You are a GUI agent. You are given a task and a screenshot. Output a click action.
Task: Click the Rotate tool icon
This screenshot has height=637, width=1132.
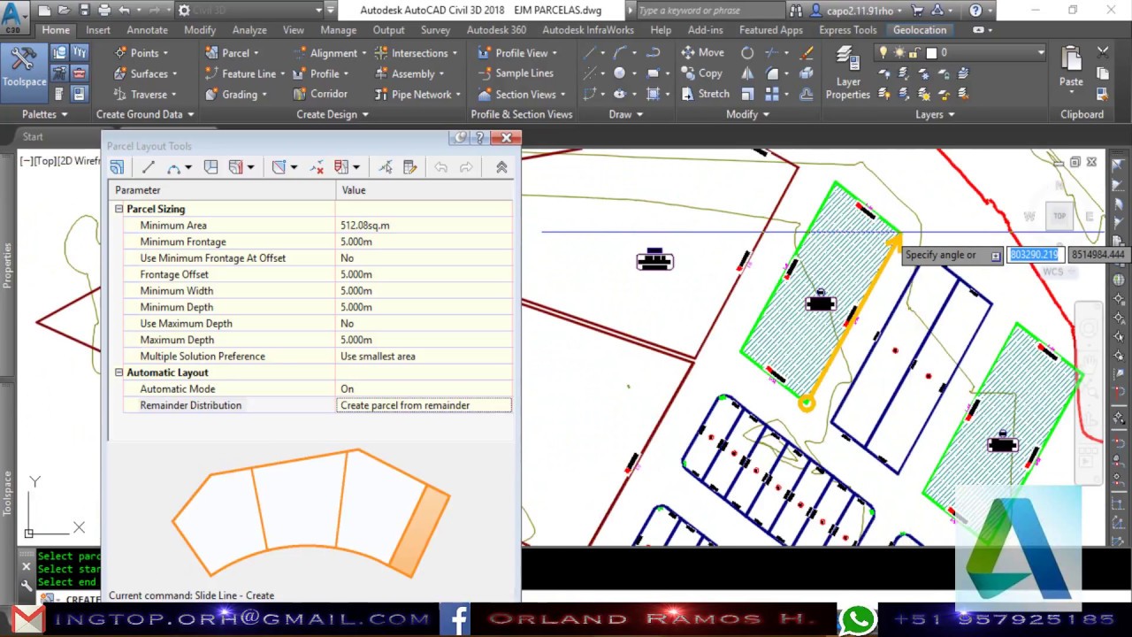click(x=747, y=52)
